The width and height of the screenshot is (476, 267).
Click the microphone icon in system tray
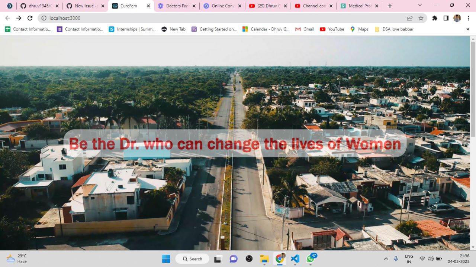(396, 259)
